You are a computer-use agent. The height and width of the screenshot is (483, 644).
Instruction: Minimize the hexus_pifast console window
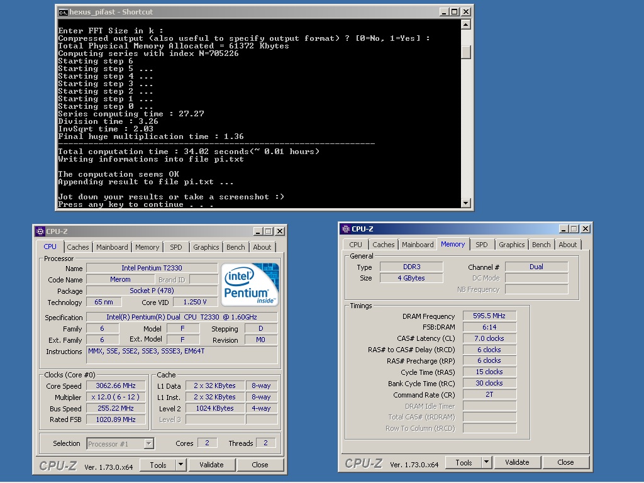443,12
